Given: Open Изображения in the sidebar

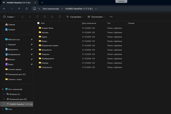Looking at the screenshot, I should point(13,54).
